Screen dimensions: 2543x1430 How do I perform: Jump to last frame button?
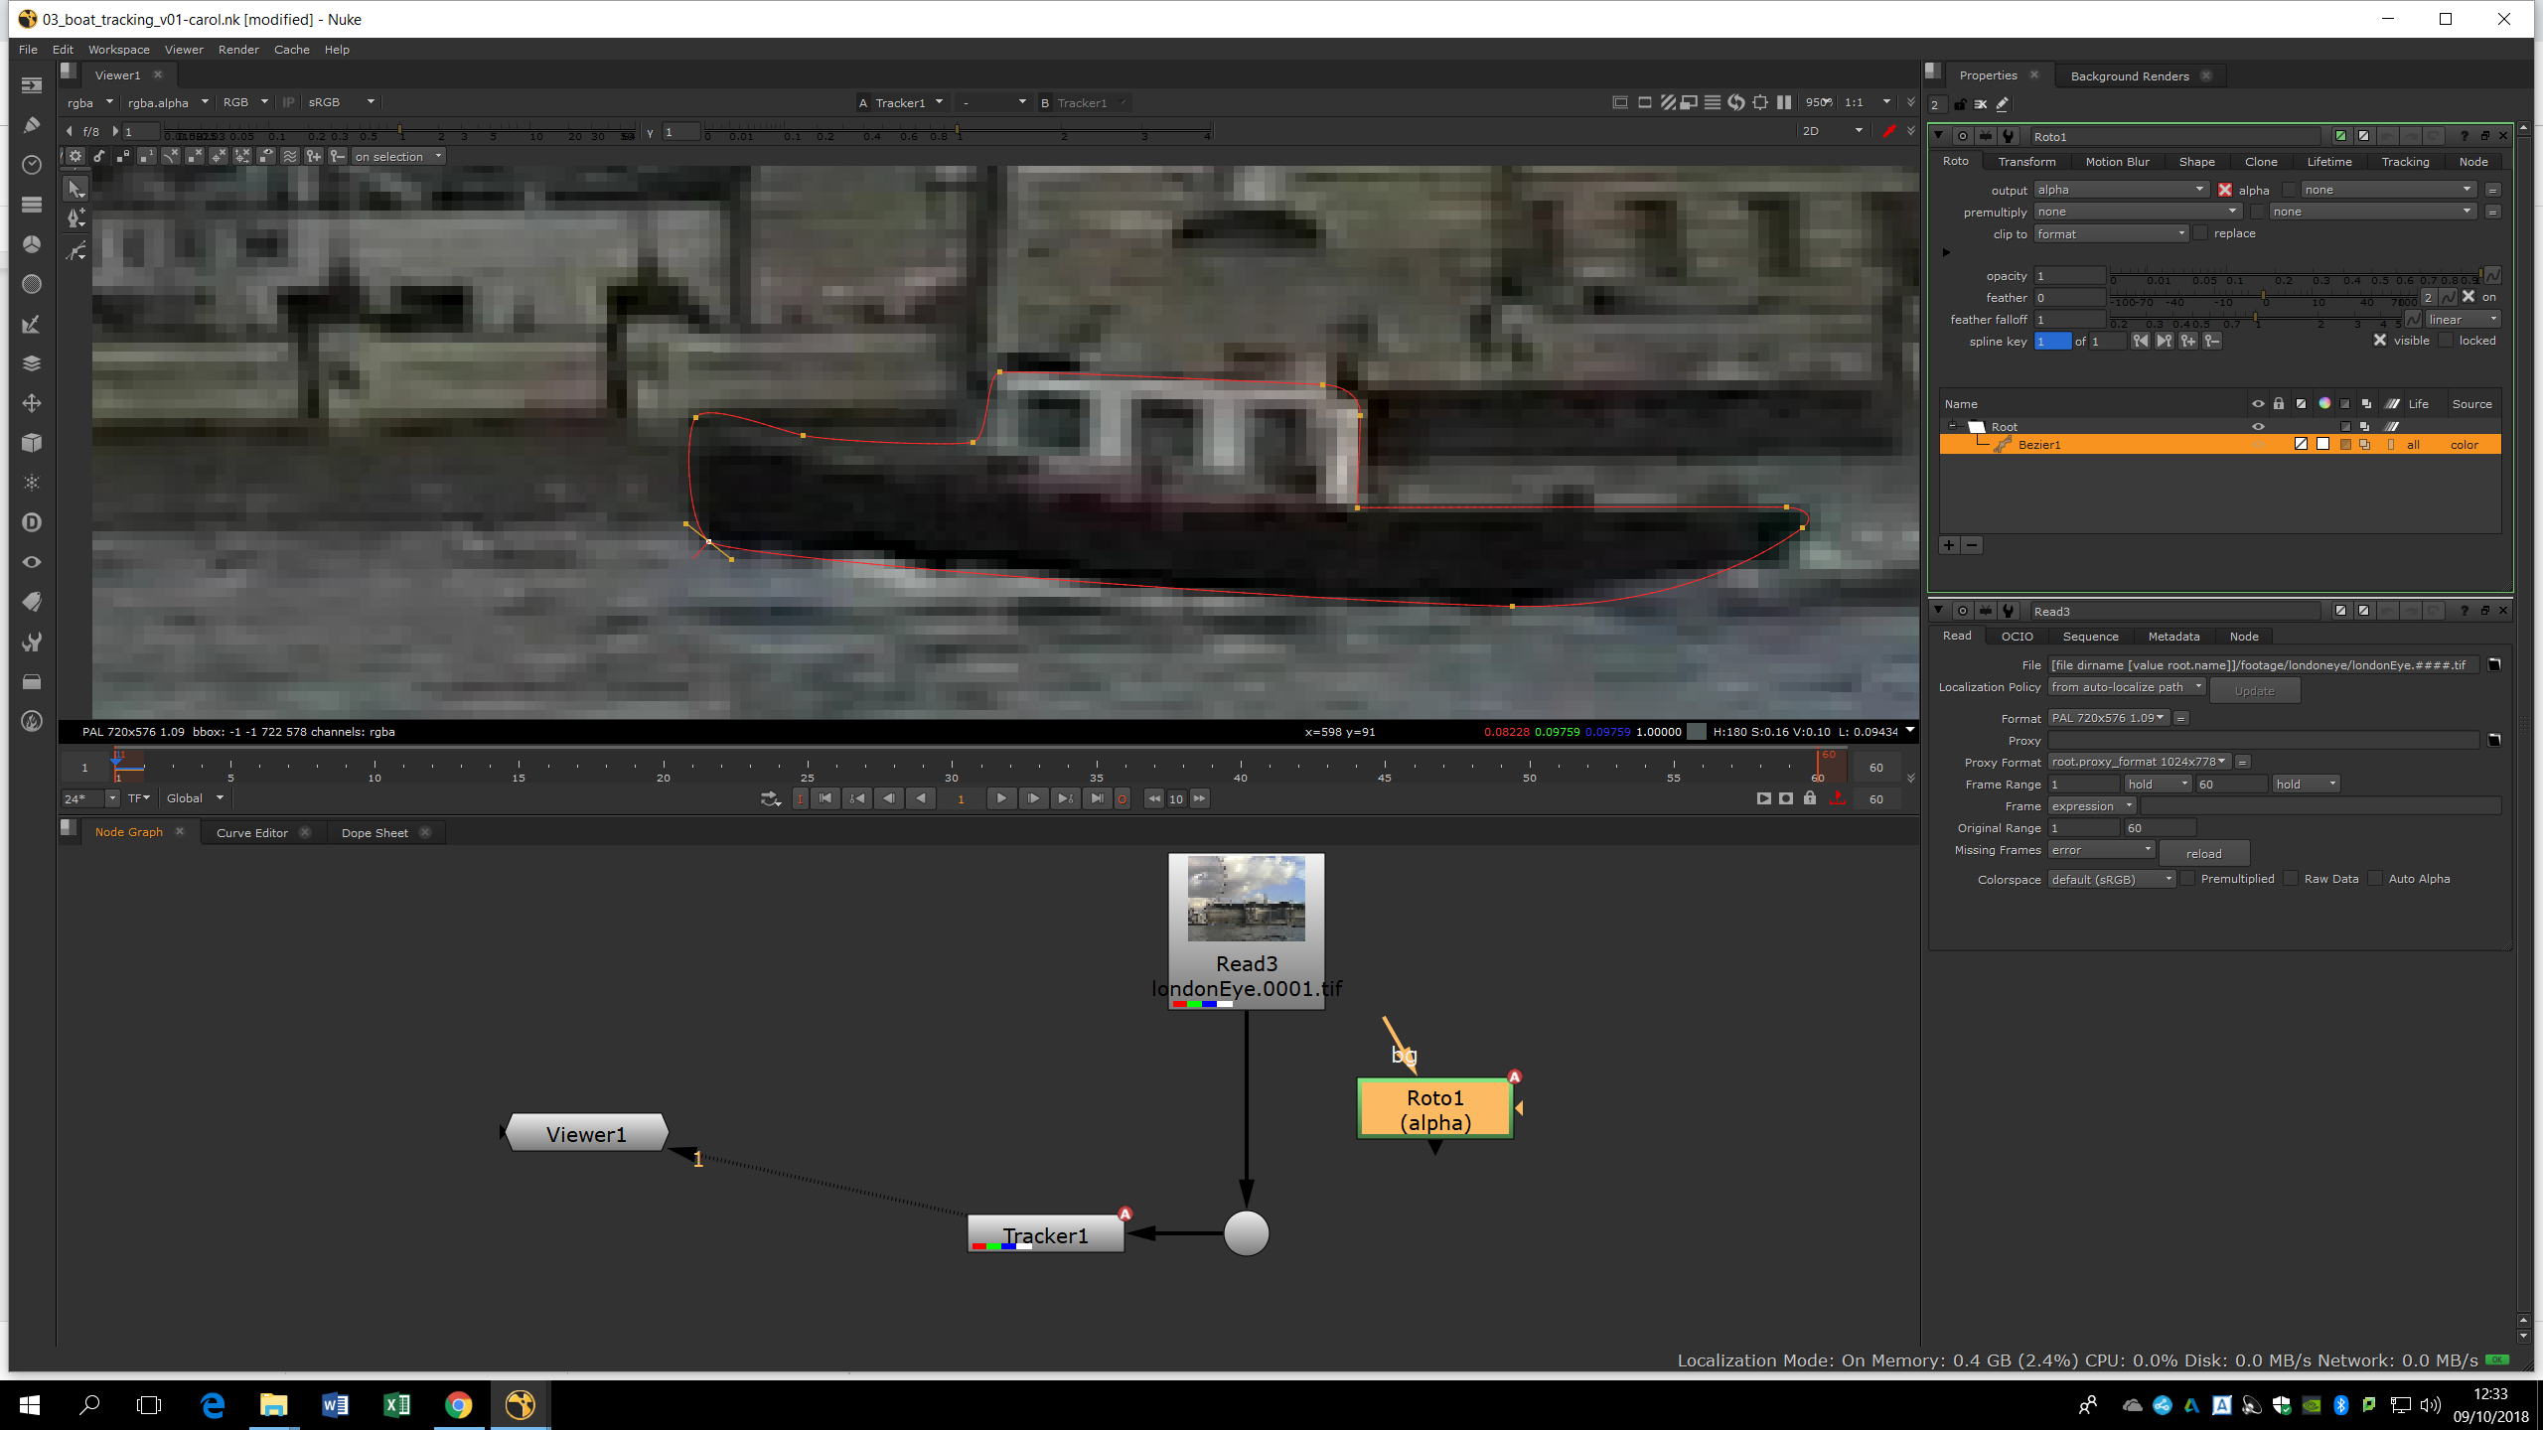tap(1097, 798)
